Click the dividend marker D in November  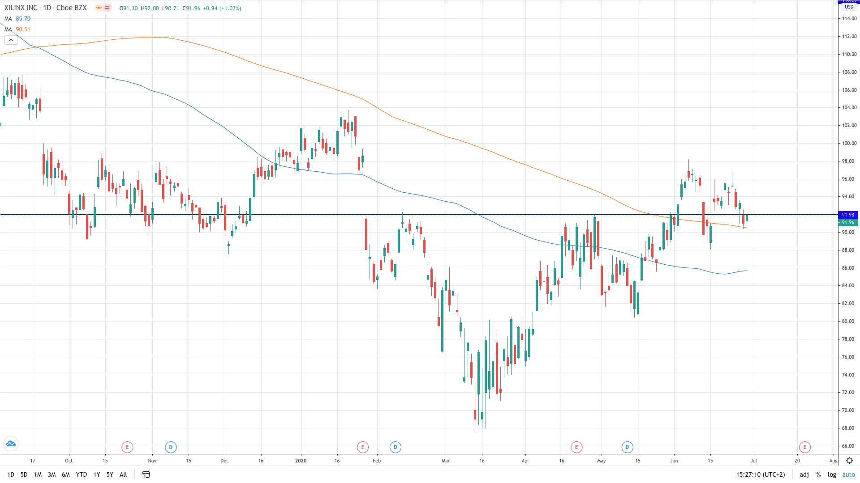click(x=171, y=447)
